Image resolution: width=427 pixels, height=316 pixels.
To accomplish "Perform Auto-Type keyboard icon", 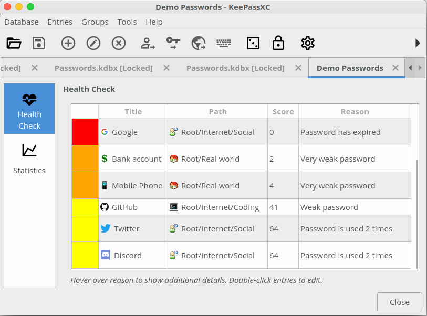I will pos(224,43).
